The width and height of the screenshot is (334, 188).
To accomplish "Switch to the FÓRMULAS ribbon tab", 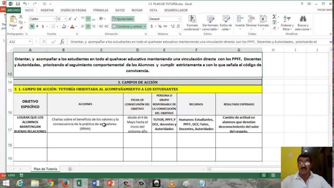I will pos(100,10).
